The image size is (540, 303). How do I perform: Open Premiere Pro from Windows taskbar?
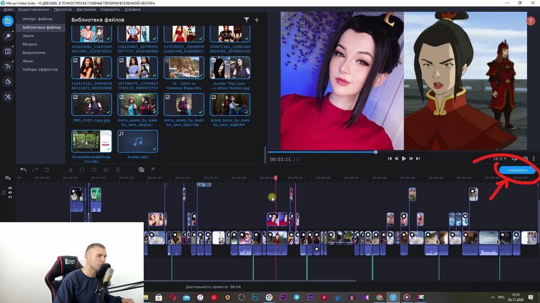283,297
